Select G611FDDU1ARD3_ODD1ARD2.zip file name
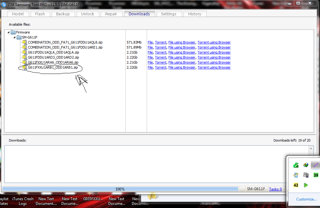The height and width of the screenshot is (208, 320). click(53, 57)
